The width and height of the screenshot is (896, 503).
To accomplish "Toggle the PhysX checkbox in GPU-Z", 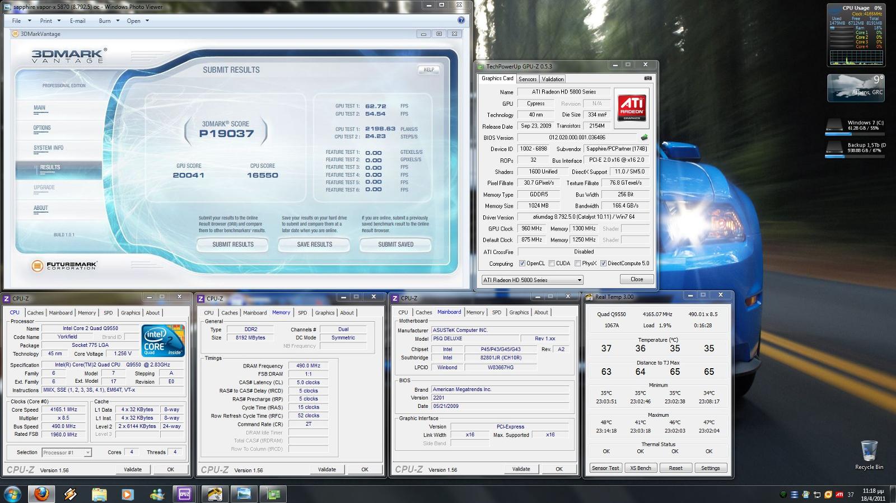I will [577, 264].
